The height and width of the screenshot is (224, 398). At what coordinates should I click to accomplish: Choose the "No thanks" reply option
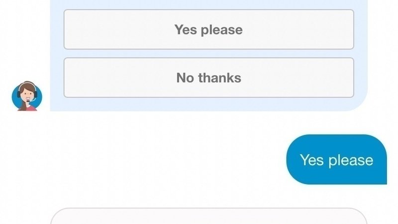click(208, 78)
